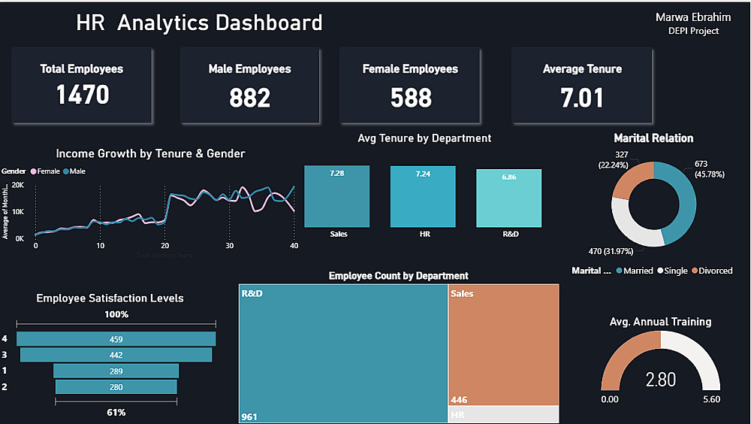
Task: Click the Sales bar showing 7.28
Action: [336, 196]
